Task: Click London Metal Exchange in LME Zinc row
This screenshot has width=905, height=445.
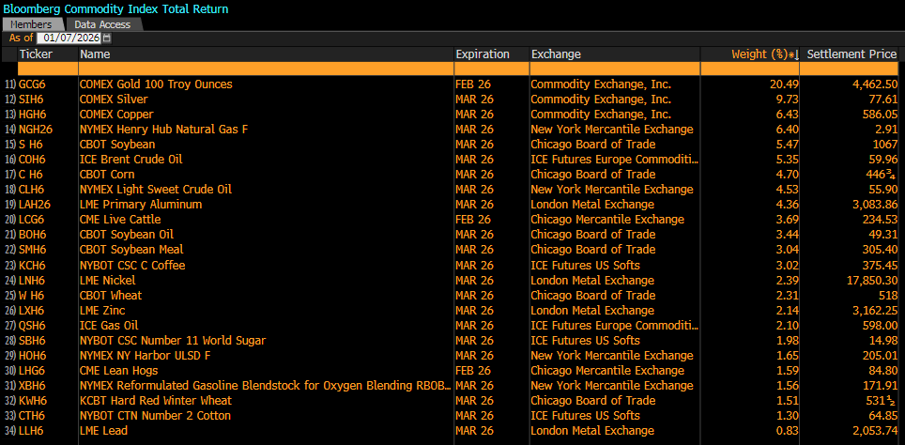Action: [592, 311]
